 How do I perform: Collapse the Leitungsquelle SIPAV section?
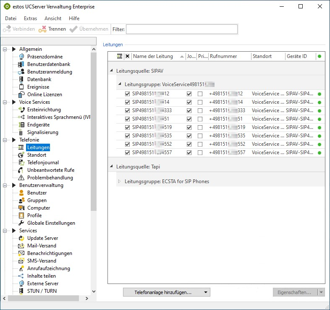(111, 71)
